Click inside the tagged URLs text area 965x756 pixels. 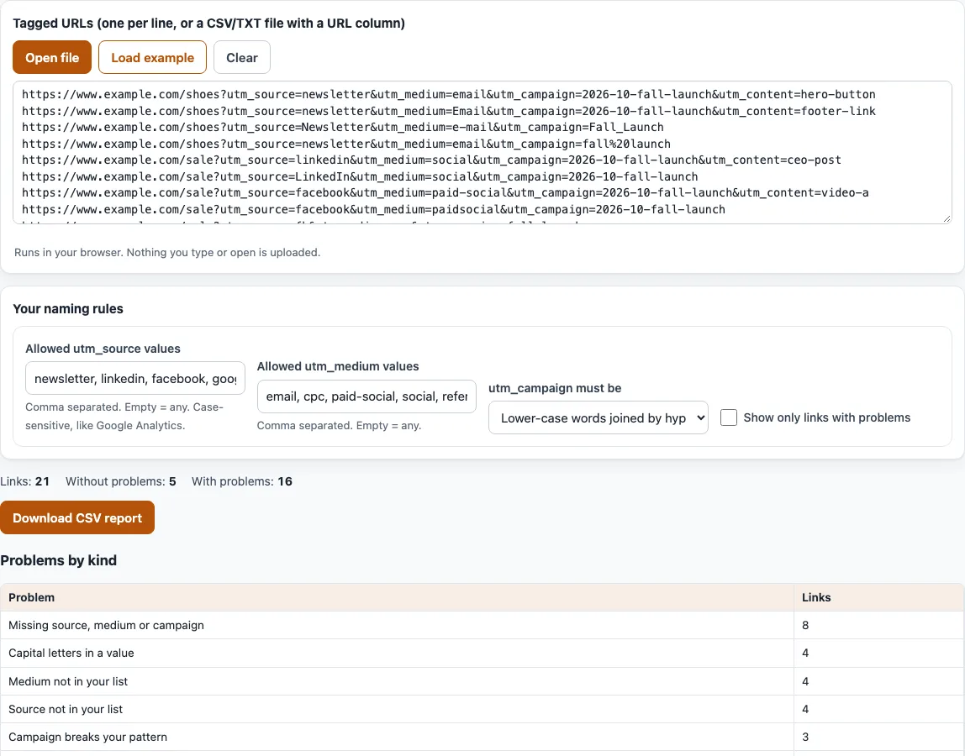click(482, 152)
